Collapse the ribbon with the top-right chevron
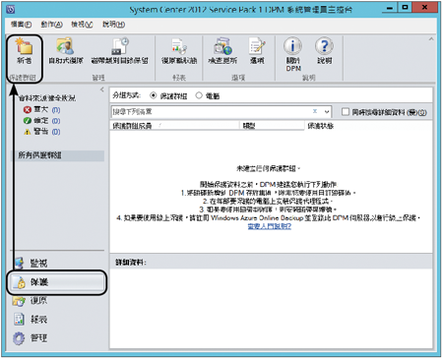 click(x=431, y=39)
